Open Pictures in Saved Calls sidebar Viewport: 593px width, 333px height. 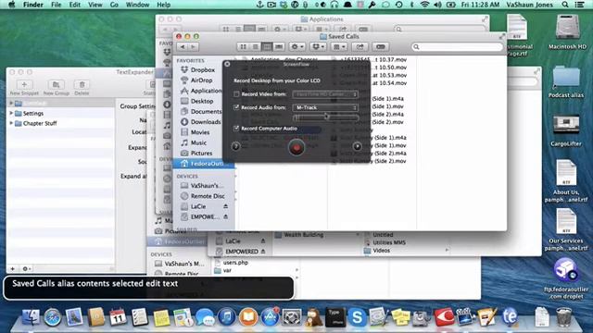coord(201,153)
